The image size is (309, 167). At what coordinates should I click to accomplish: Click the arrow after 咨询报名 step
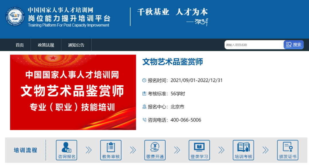click(x=89, y=150)
